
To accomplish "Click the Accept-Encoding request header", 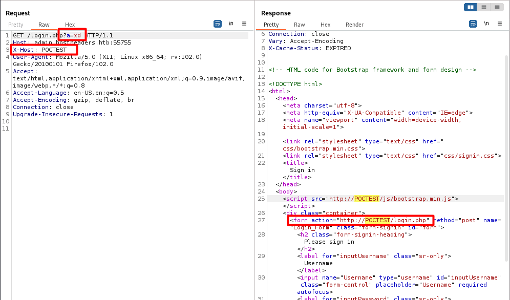I will (x=74, y=100).
